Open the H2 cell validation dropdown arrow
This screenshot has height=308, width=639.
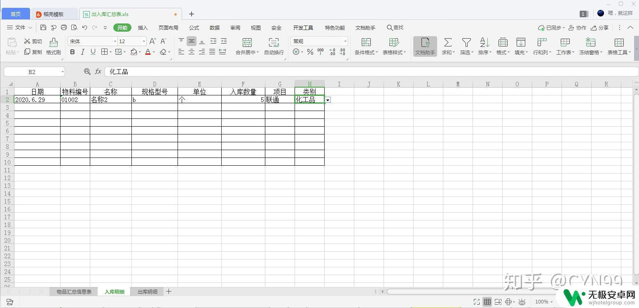pyautogui.click(x=328, y=100)
